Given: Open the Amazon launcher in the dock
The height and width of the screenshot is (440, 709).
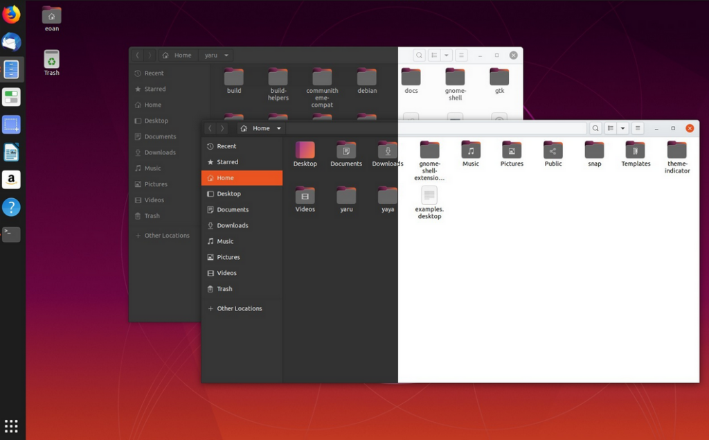Looking at the screenshot, I should tap(11, 179).
